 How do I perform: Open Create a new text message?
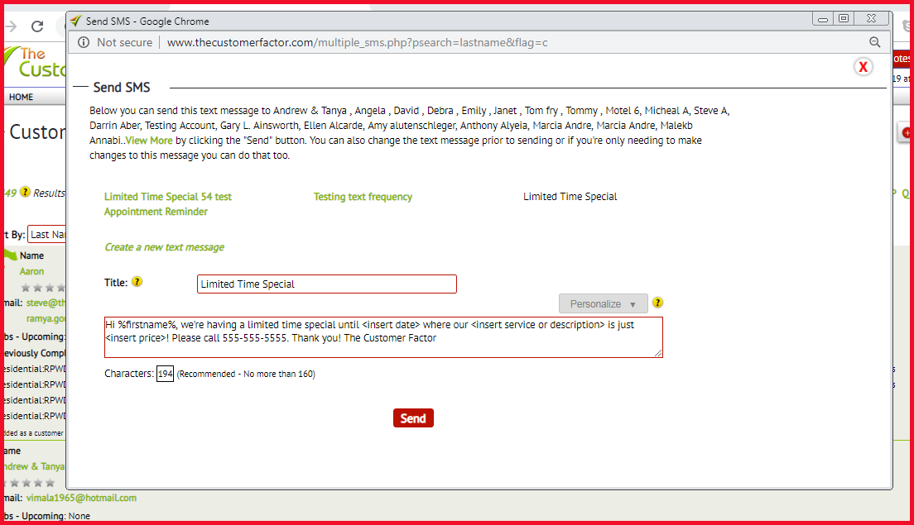[165, 247]
